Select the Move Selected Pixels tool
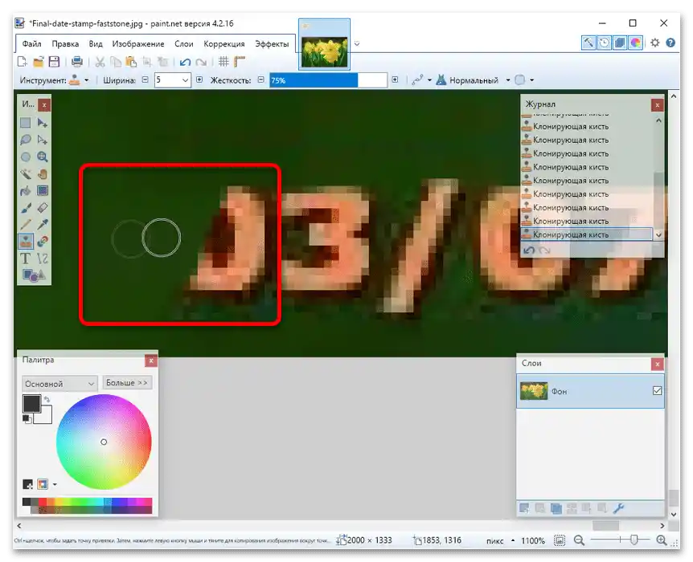693x562 pixels. 43,123
